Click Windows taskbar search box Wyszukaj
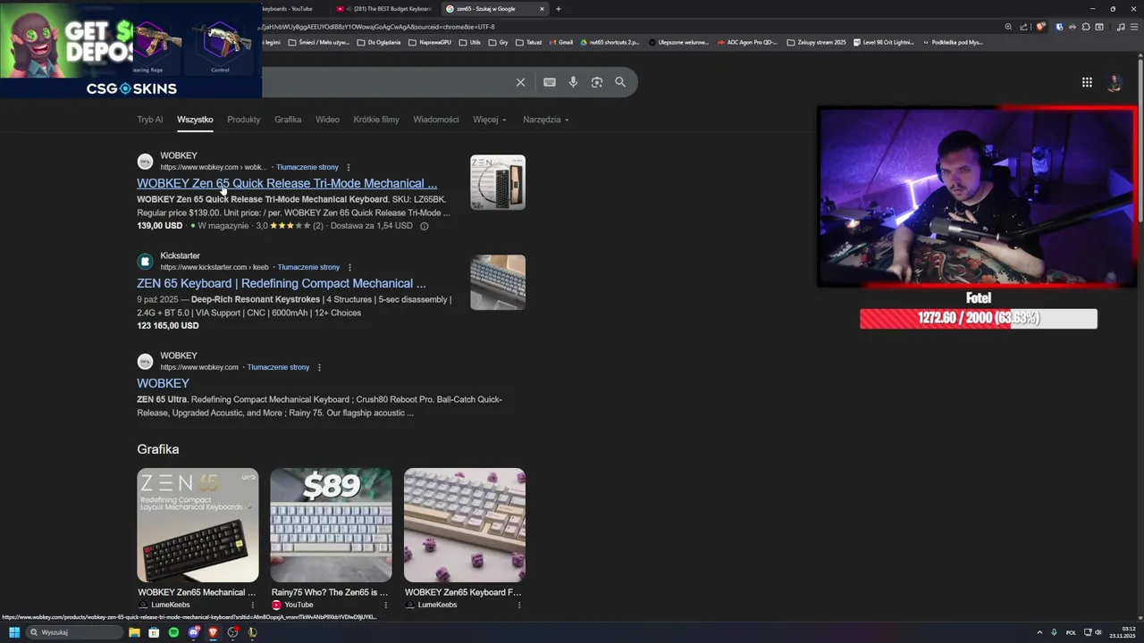Image resolution: width=1144 pixels, height=643 pixels. pyautogui.click(x=73, y=632)
